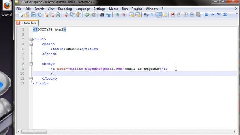The height and width of the screenshot is (135, 240).
Task: Click the blue down-triangle toolbar icon
Action: 219,15
